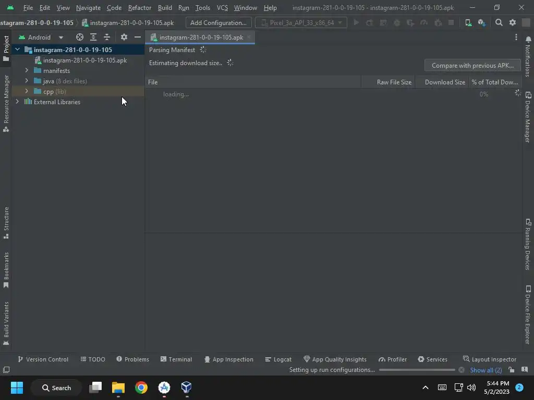Open Device Manager toolbar icon
534x400 pixels.
click(469, 23)
